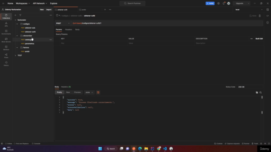Create a new collection with plus icon
The image size is (271, 152).
tap(15, 15)
